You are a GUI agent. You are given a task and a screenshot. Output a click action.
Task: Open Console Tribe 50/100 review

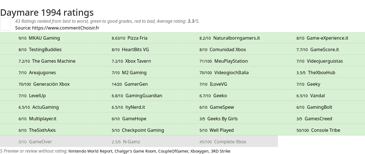tap(325, 130)
